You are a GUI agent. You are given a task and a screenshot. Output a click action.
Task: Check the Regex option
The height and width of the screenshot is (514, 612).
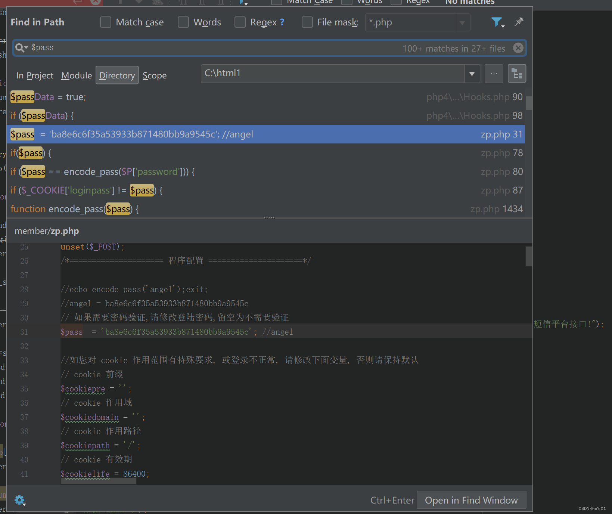(x=240, y=22)
